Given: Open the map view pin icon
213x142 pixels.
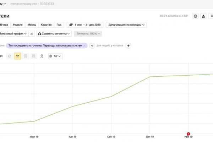Looking at the screenshot, I should [x=42, y=56].
